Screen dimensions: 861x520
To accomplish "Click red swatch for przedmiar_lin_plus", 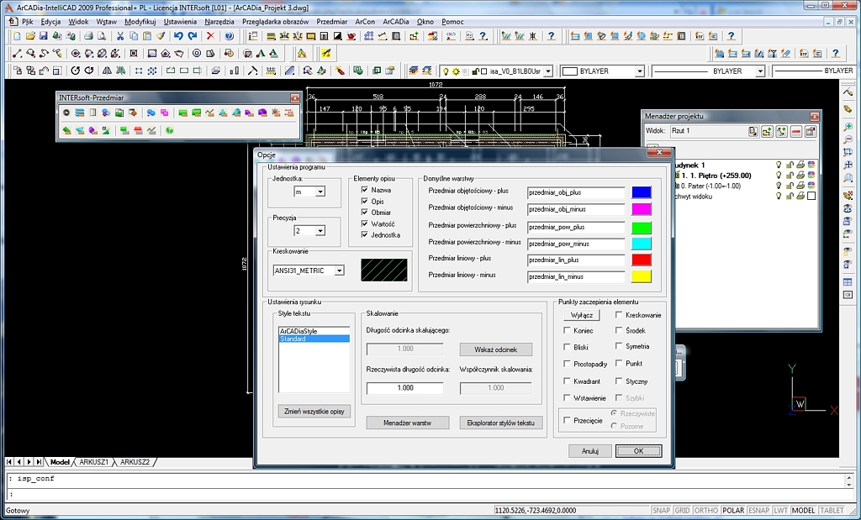I will point(642,260).
